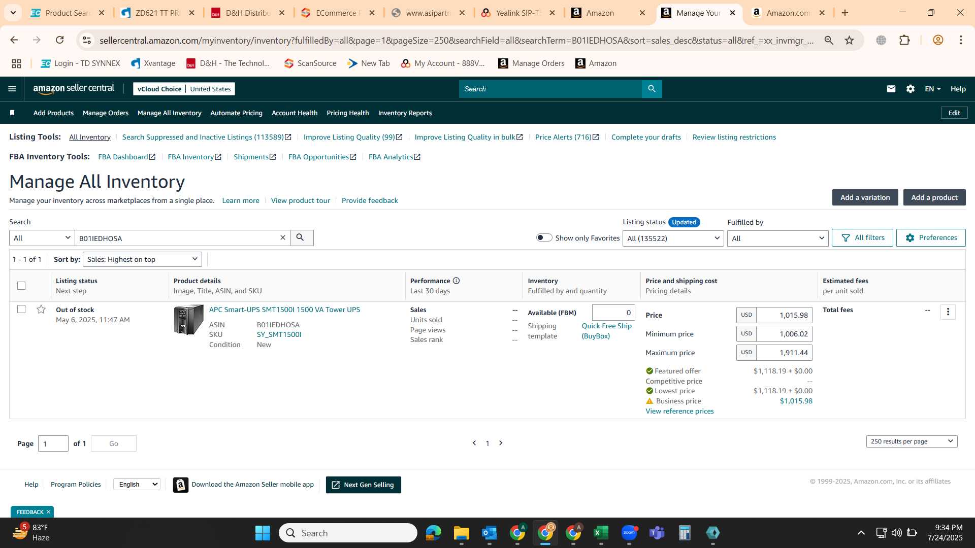Click the Add a product button
The image size is (975, 548).
(934, 197)
